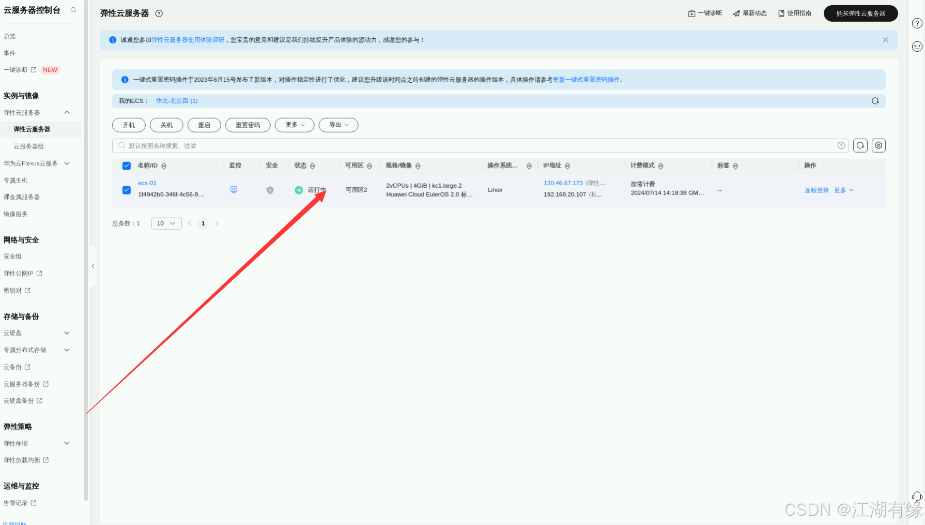Expand 弹性伸缩 sidebar item
Screen dimensions: 925x525
(67, 443)
